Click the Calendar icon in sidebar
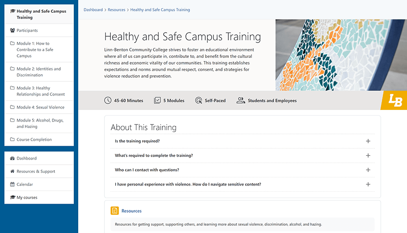 (12, 184)
